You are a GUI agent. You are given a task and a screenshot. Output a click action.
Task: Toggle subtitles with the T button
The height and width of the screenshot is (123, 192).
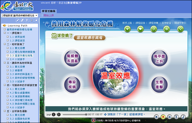176,117
